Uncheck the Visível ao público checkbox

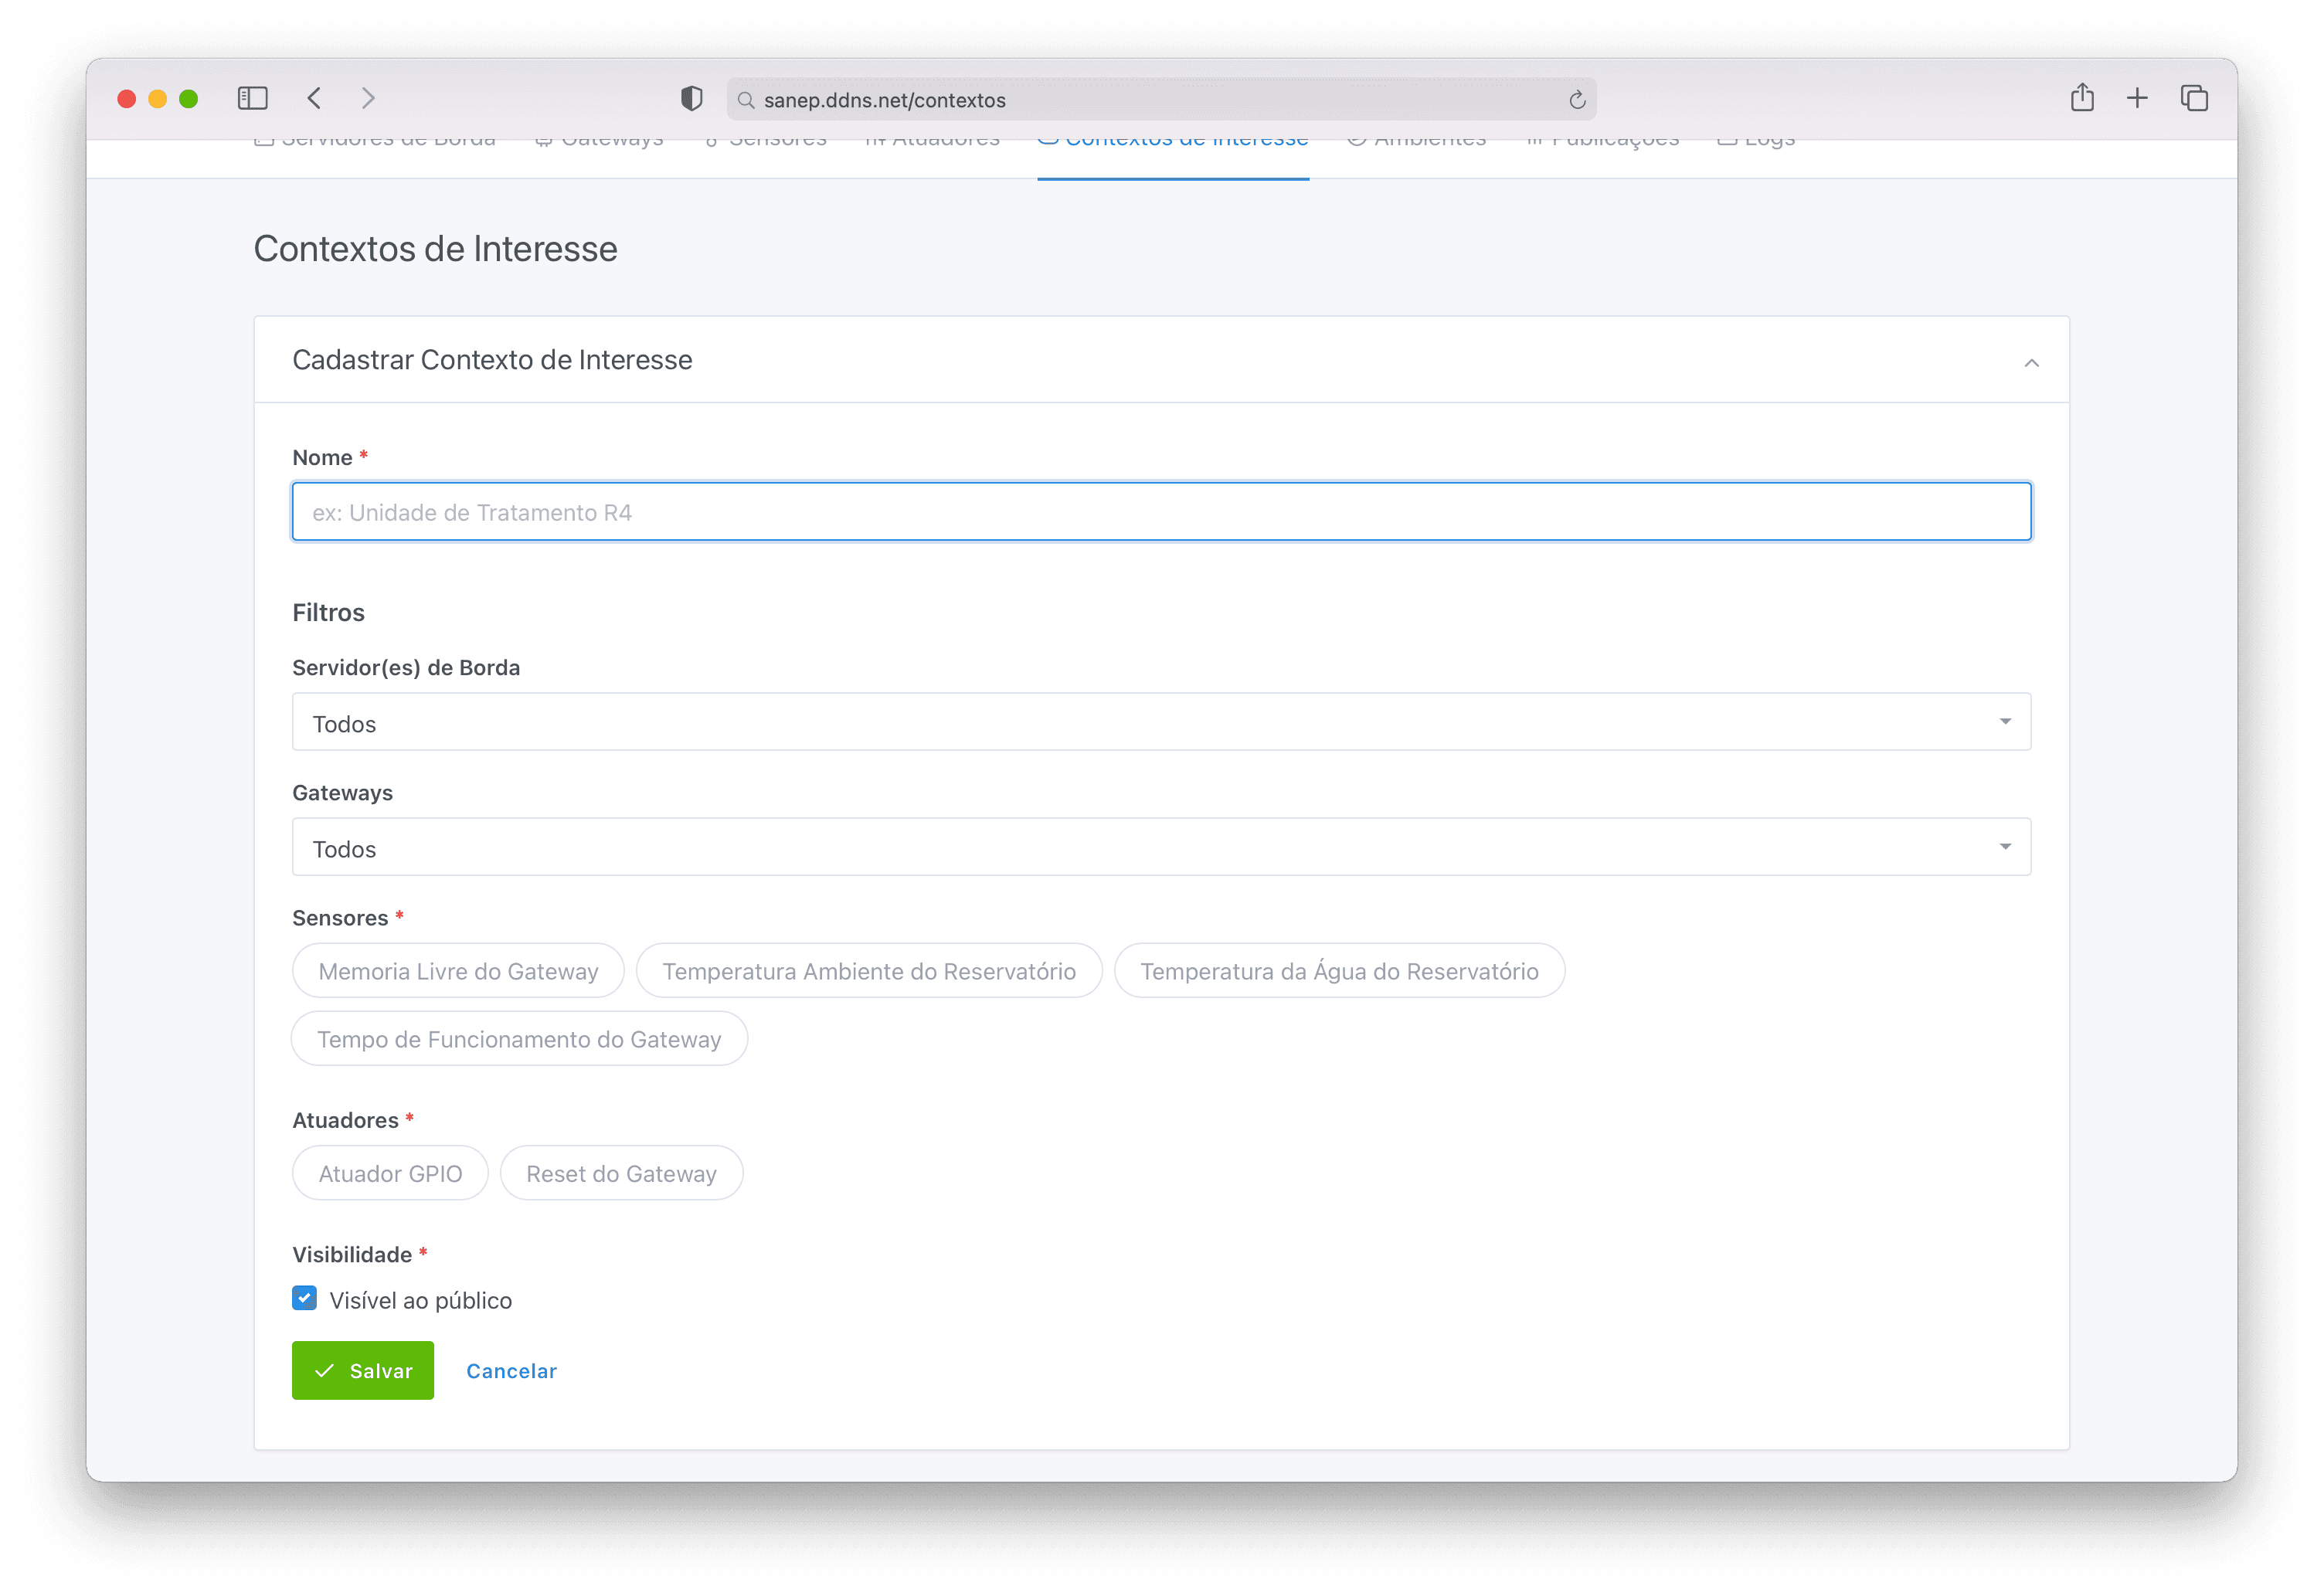click(x=305, y=1298)
